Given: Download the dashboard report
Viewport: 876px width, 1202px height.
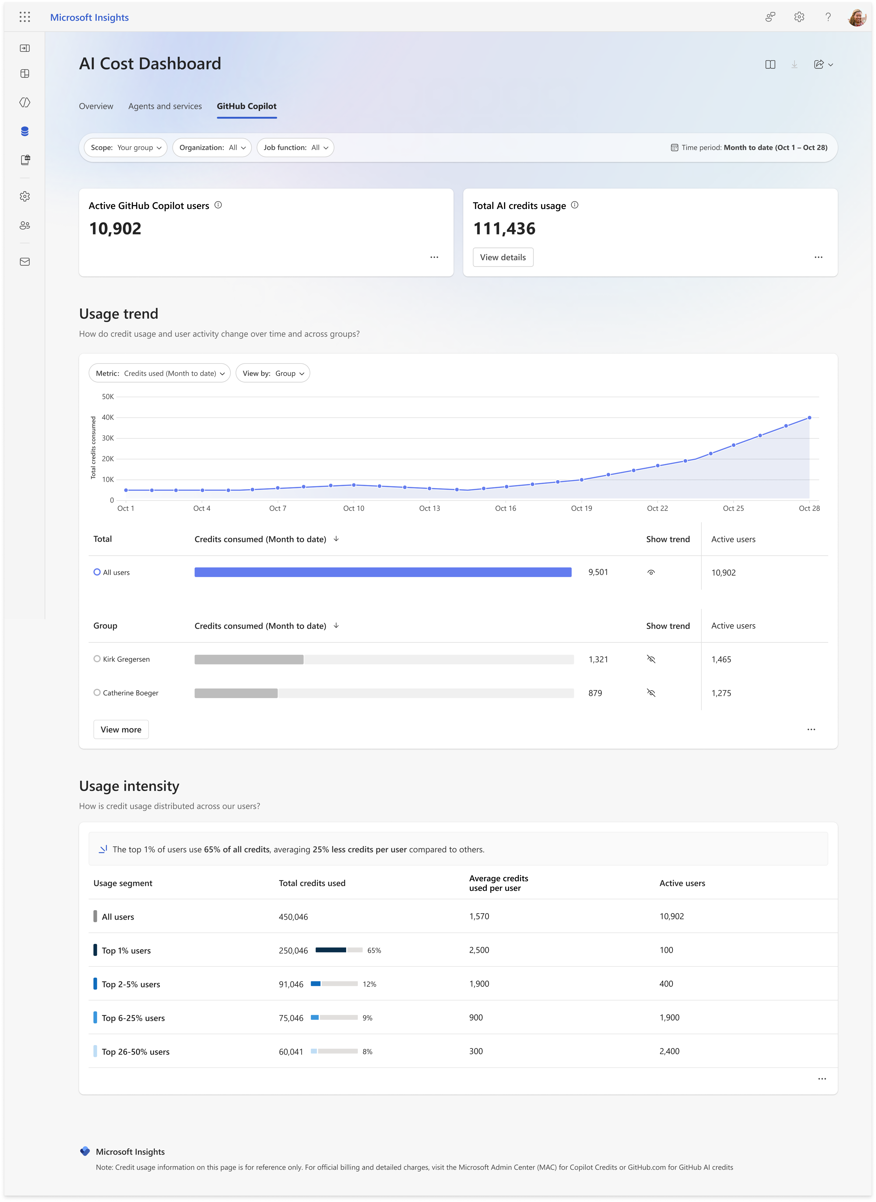Looking at the screenshot, I should [x=794, y=64].
